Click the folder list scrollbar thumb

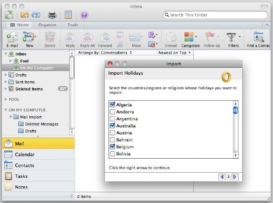[x=72, y=67]
